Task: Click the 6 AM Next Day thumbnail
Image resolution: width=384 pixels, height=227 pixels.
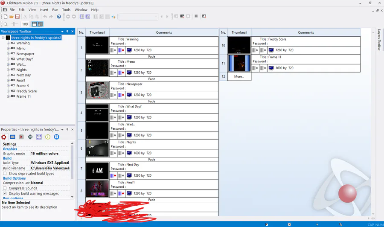Action: pos(97,171)
